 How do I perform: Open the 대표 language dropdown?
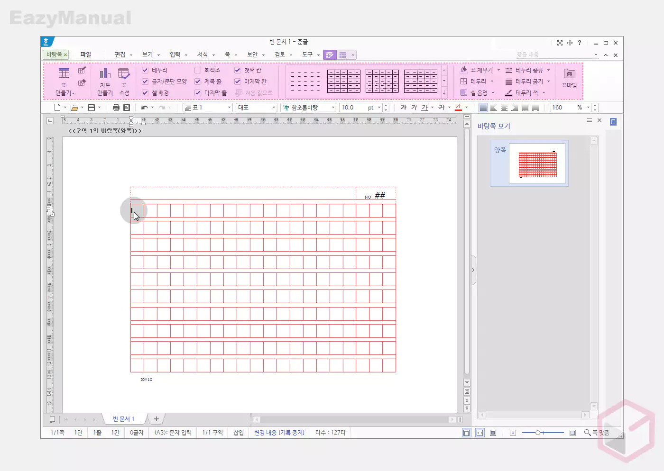(256, 108)
